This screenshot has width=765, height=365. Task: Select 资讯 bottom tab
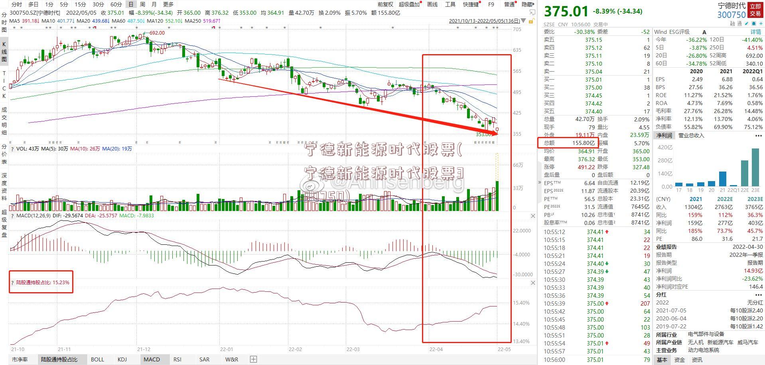coord(697,360)
